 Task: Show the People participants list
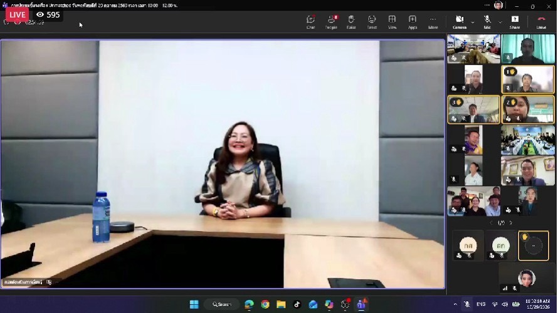pos(331,22)
